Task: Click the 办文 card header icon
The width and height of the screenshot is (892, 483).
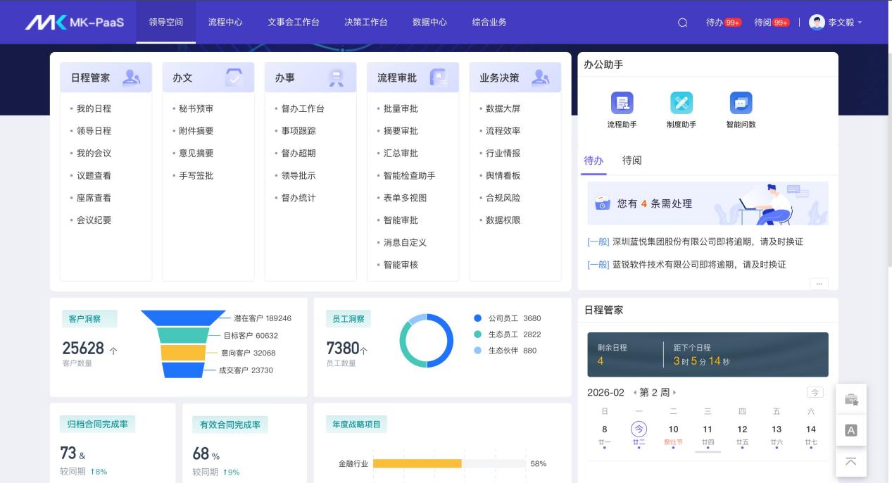Action: (x=234, y=77)
